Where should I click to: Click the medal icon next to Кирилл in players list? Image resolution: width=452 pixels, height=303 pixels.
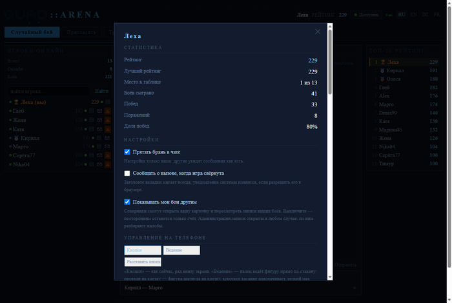click(x=16, y=138)
